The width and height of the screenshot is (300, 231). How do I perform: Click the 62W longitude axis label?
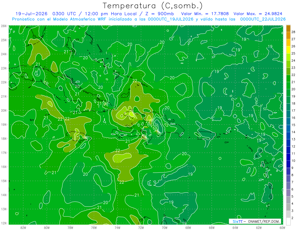pos(259,228)
